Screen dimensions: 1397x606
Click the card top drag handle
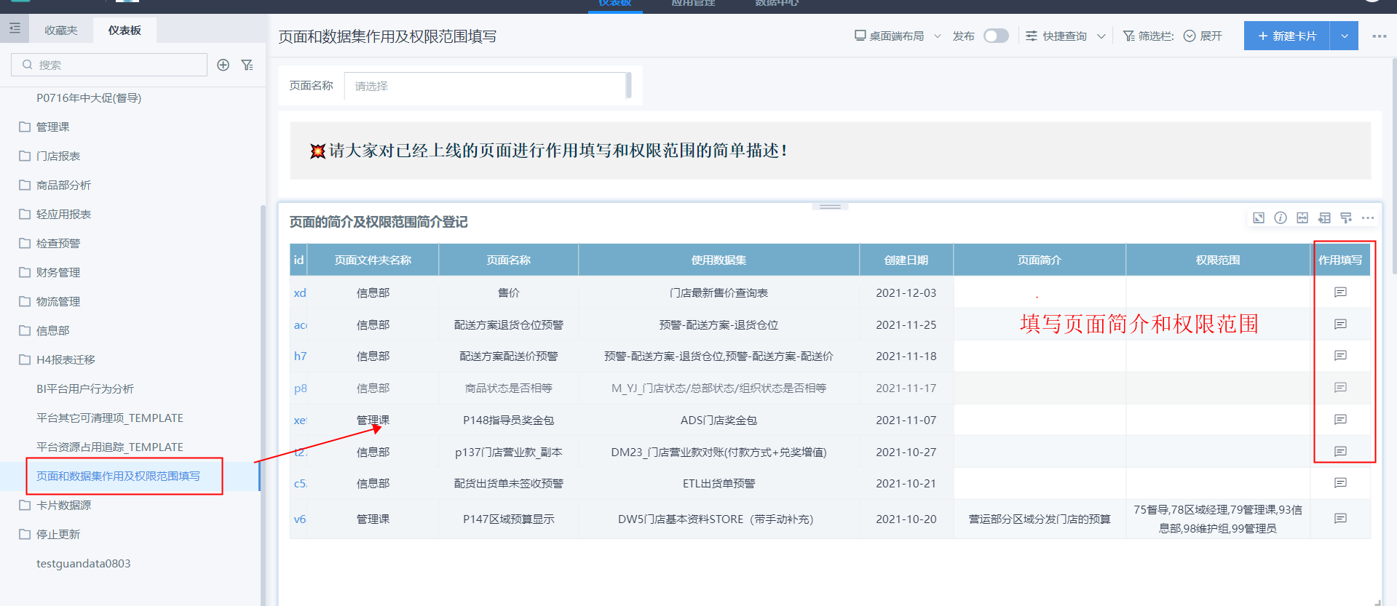coord(830,207)
